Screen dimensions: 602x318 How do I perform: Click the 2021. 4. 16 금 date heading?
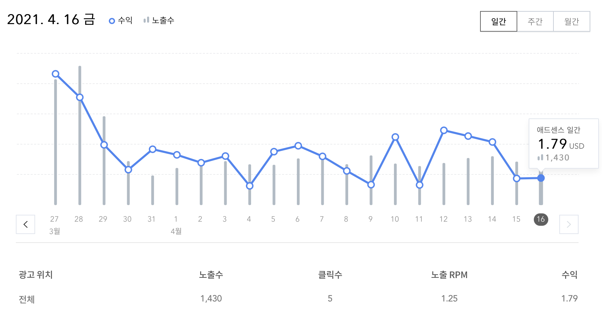[51, 20]
